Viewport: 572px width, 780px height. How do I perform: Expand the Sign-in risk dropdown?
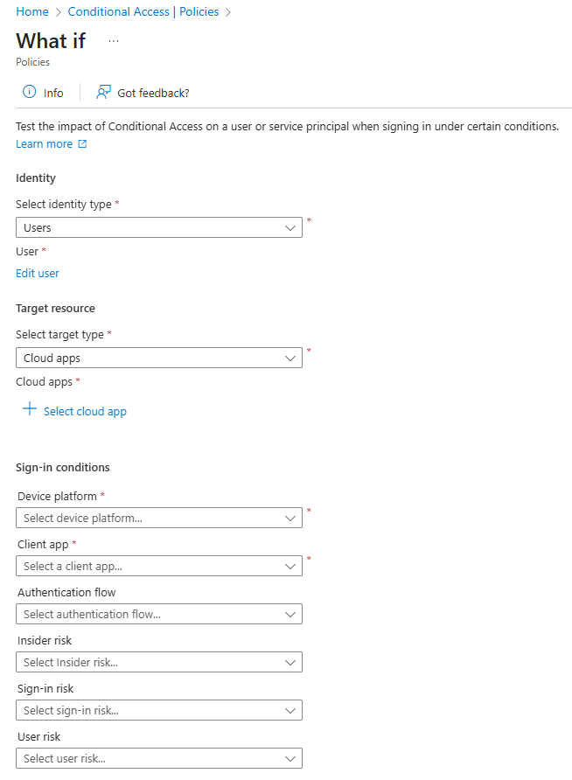(x=159, y=710)
